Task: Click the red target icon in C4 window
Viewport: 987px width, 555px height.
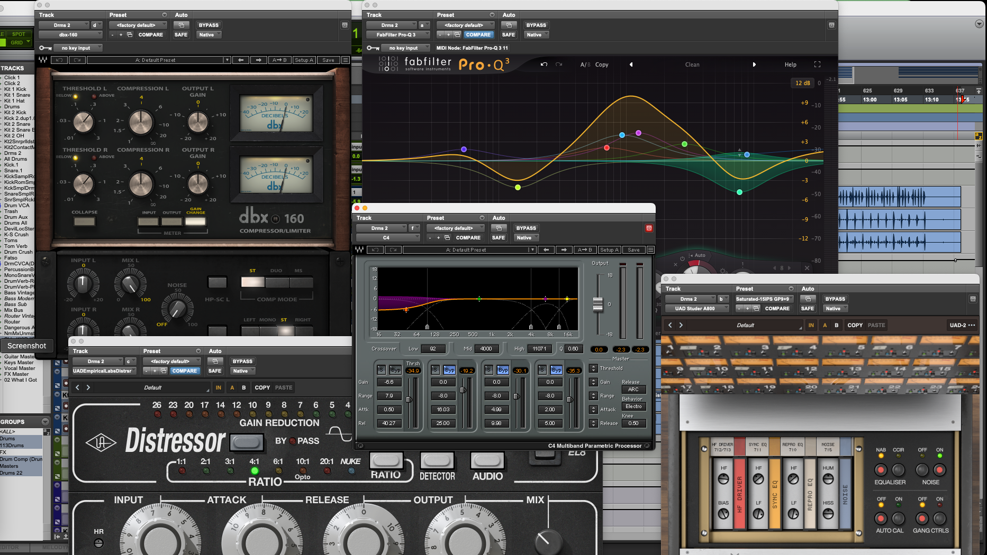Action: coord(649,228)
